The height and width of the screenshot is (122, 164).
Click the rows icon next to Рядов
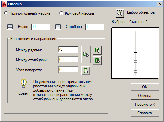(x=10, y=27)
